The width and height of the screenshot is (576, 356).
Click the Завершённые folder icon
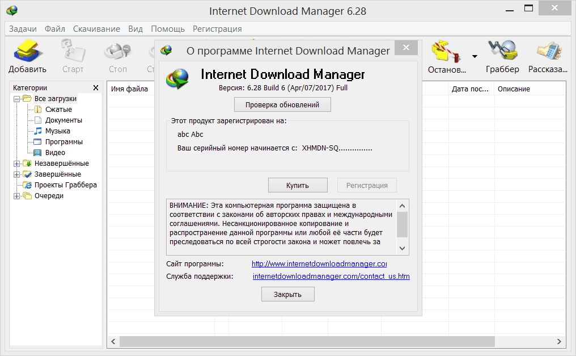pyautogui.click(x=27, y=174)
